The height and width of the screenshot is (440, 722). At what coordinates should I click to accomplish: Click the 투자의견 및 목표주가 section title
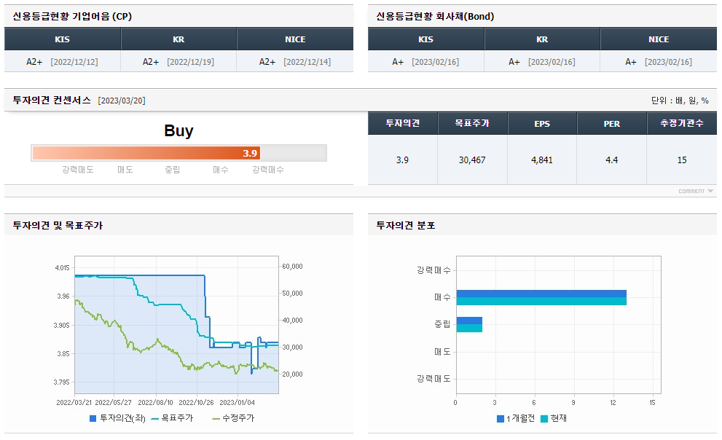(58, 225)
